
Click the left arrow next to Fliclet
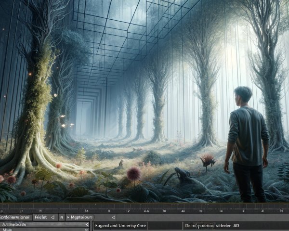(53, 217)
